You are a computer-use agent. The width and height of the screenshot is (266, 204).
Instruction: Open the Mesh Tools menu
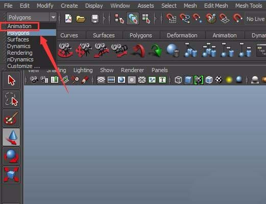click(249, 6)
